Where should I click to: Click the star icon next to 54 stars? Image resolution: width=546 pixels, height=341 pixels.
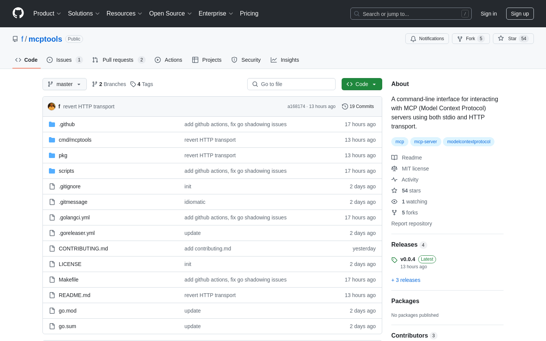(x=394, y=191)
